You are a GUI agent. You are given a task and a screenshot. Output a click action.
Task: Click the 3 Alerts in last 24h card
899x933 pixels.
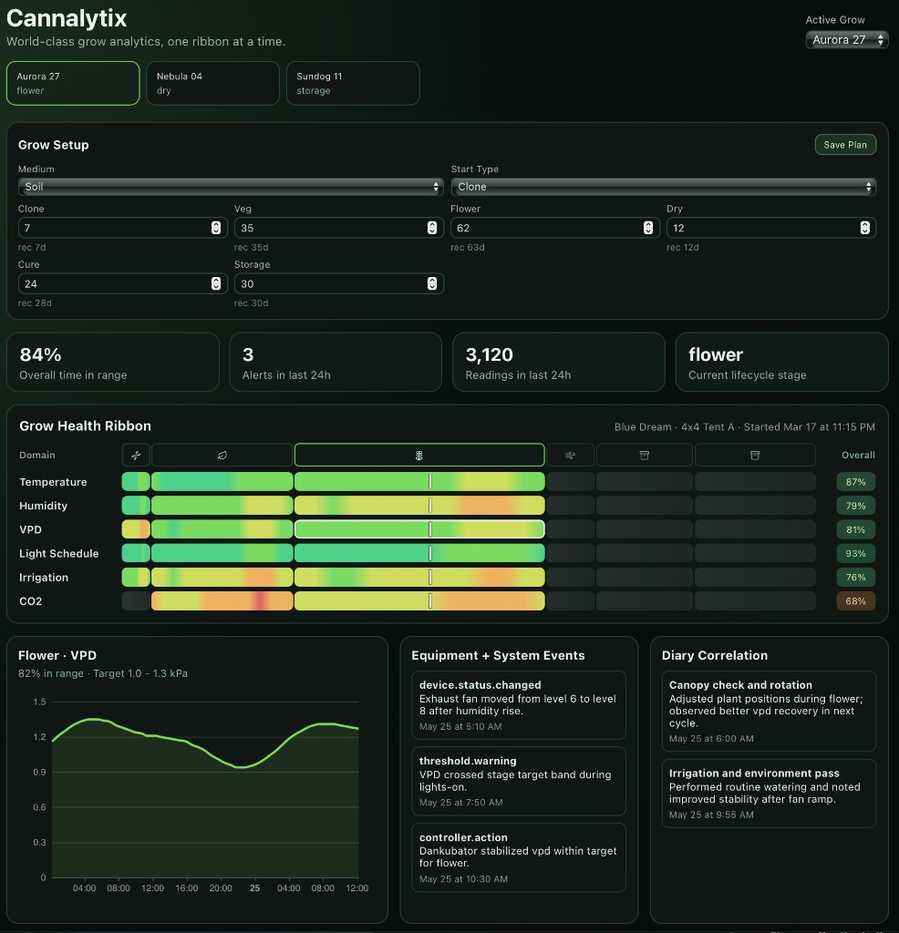(336, 362)
